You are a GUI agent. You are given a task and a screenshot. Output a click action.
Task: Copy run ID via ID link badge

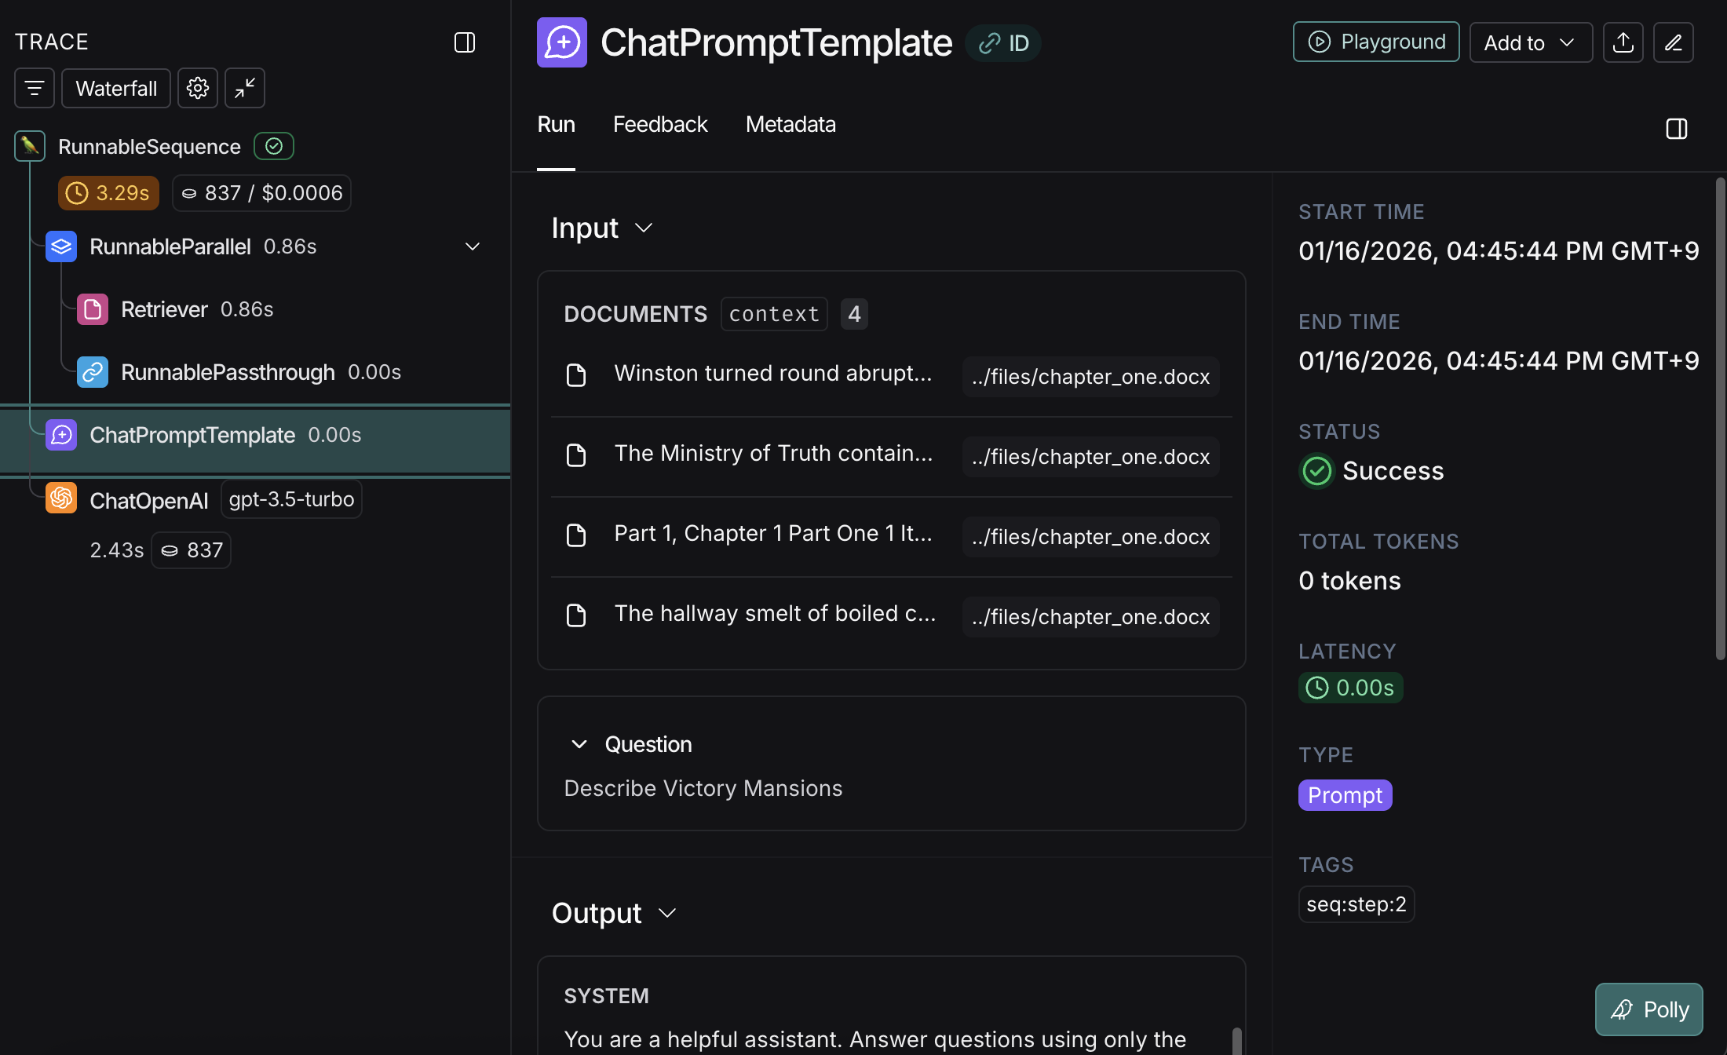tap(1003, 43)
